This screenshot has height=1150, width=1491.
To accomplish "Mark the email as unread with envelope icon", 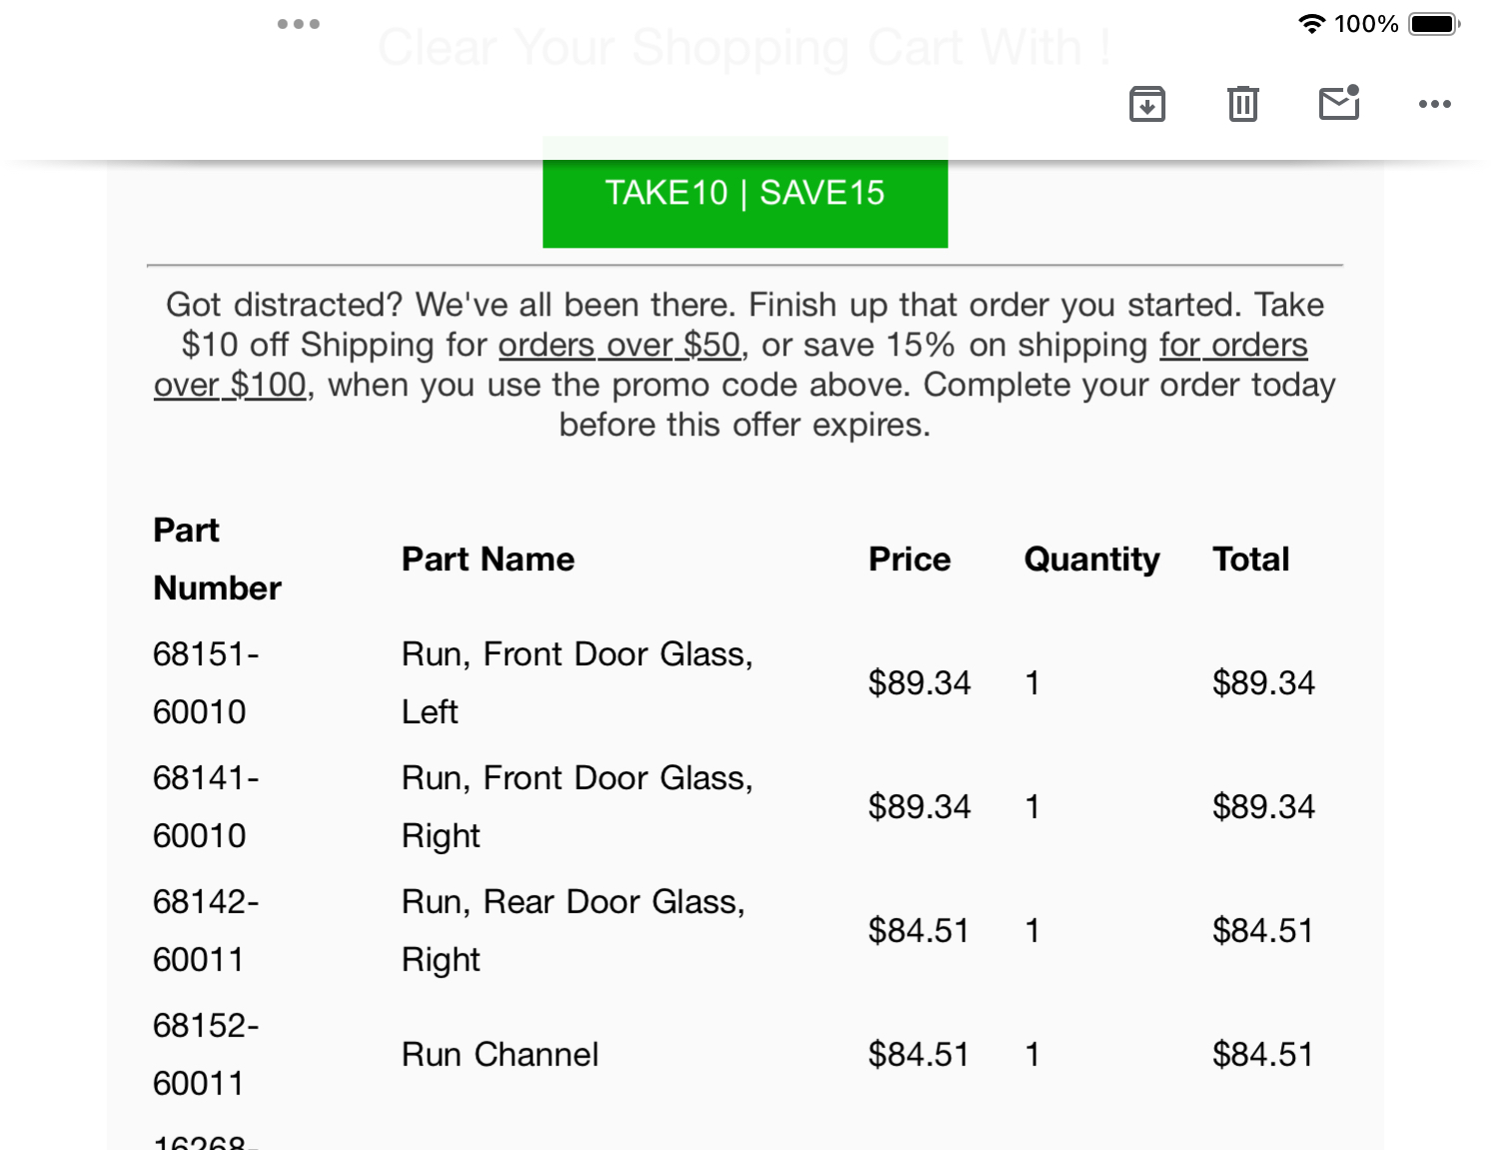I will pyautogui.click(x=1338, y=104).
